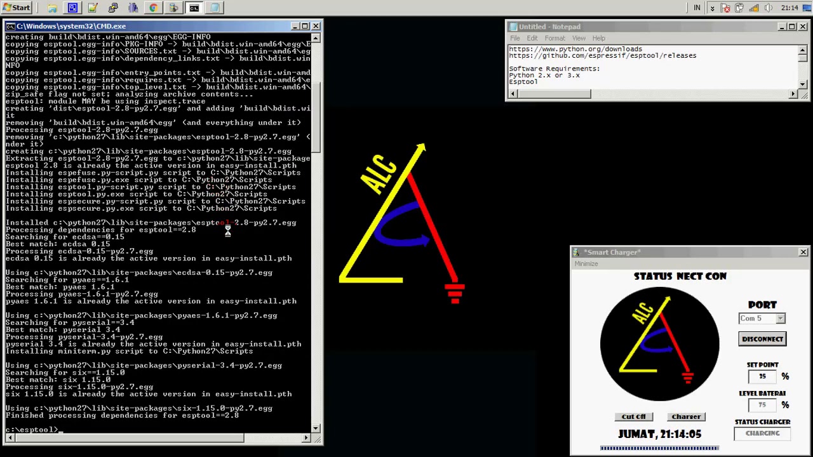Maximize the CMD.exe window
Viewport: 813px width, 457px height.
coord(306,26)
